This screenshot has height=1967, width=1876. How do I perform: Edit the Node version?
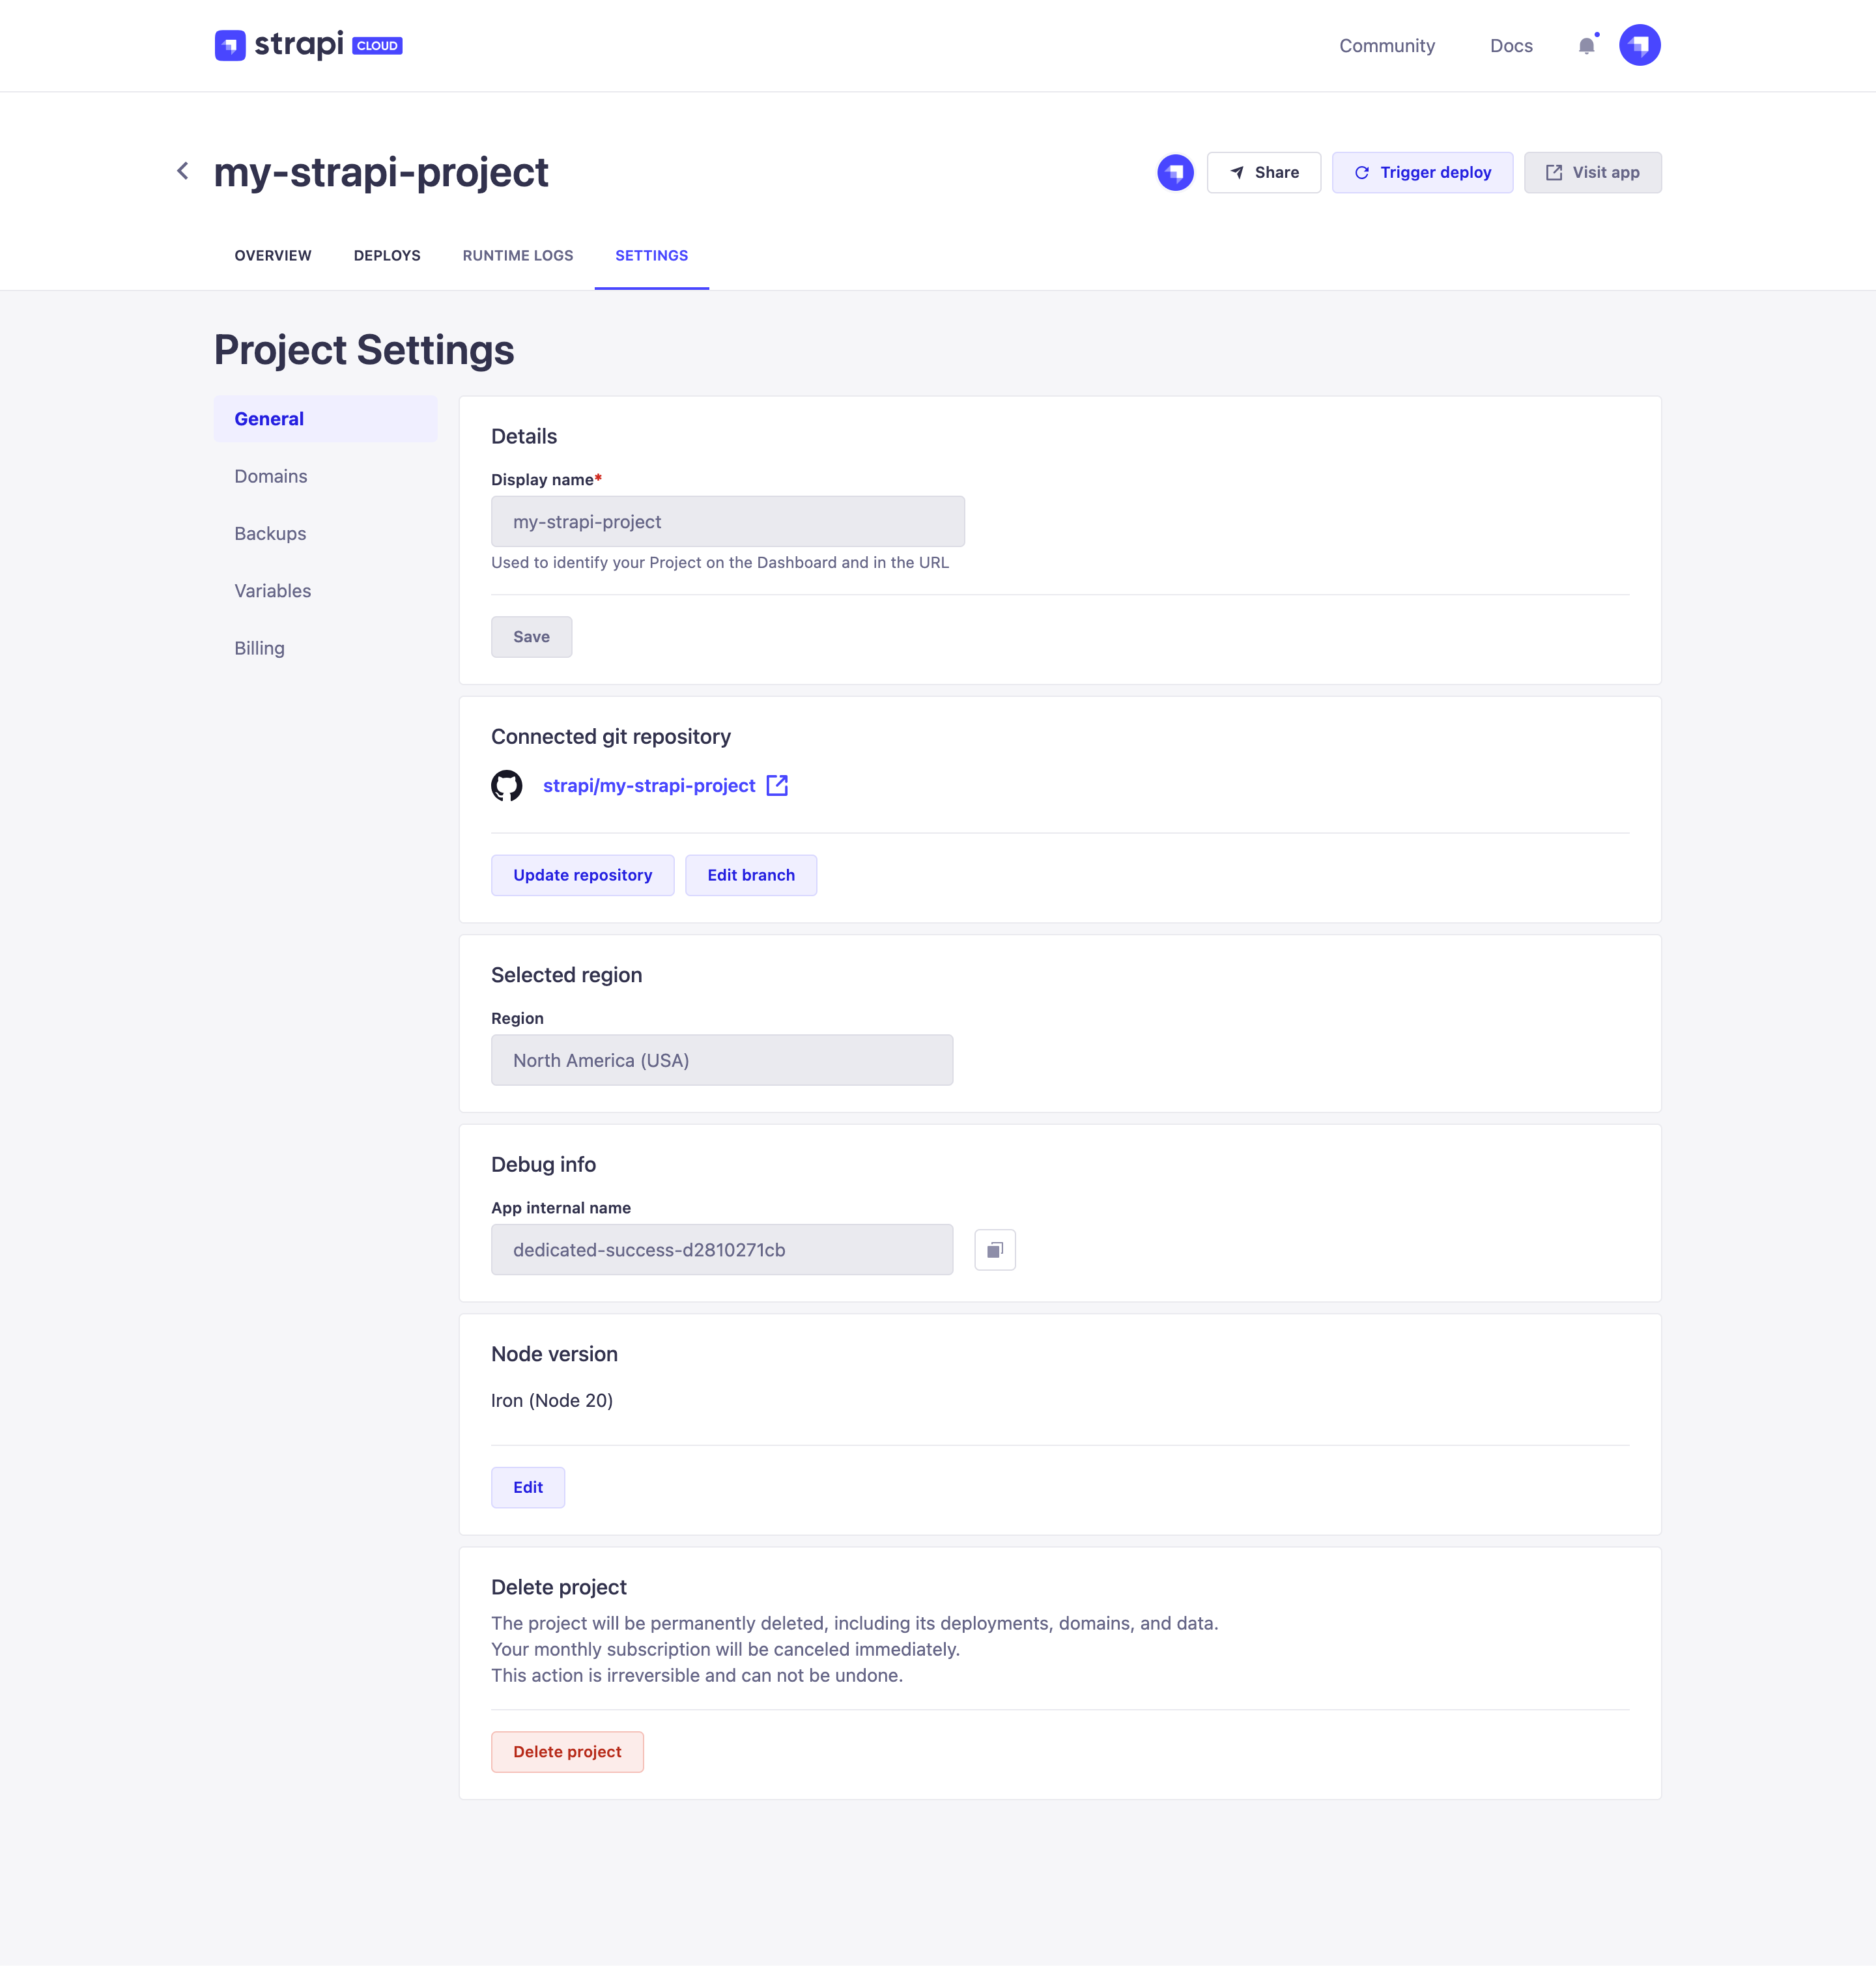(x=528, y=1487)
